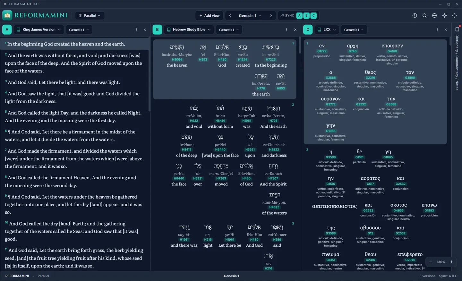Click the Greek word αβυσσου

pos(370,228)
